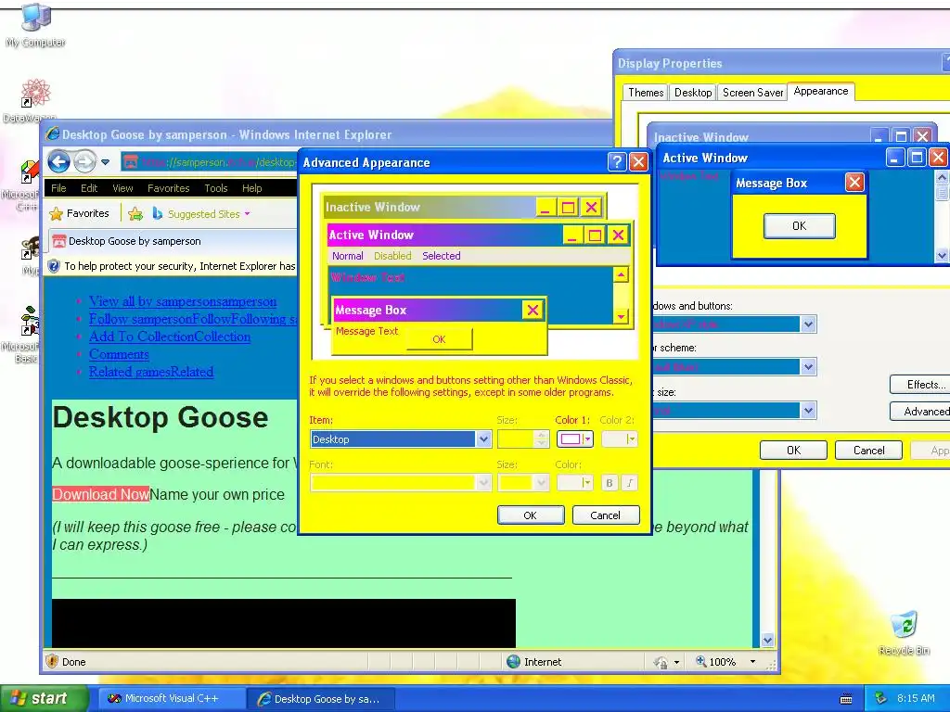950x712 pixels.
Task: Open the recent pages dropdown arrow next to Forward
Action: click(106, 162)
